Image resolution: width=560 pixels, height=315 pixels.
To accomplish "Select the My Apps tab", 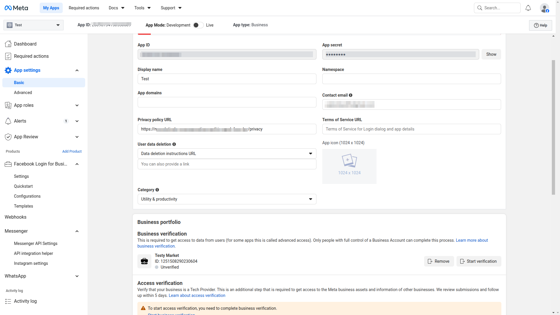I will pyautogui.click(x=51, y=8).
